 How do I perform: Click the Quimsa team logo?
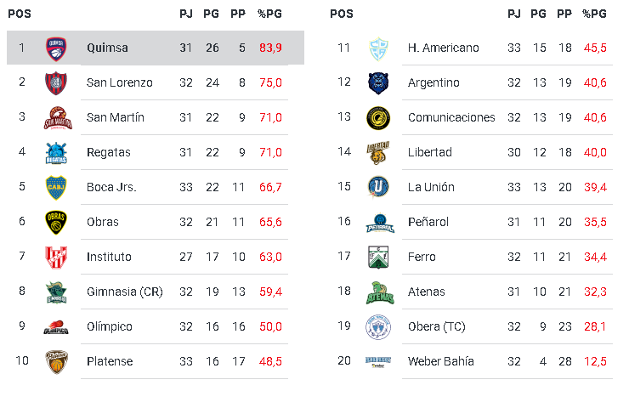(x=56, y=48)
